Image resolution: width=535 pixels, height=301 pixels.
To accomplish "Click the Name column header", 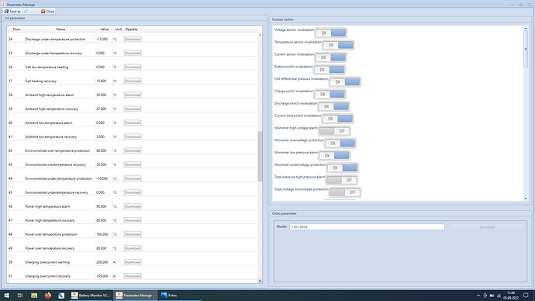I will [x=60, y=29].
